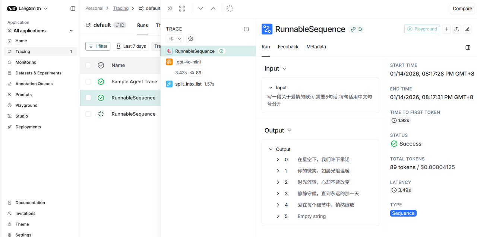Image resolution: width=477 pixels, height=237 pixels.
Task: Check the pending RunnableSequence row checkbox
Action: [88, 114]
